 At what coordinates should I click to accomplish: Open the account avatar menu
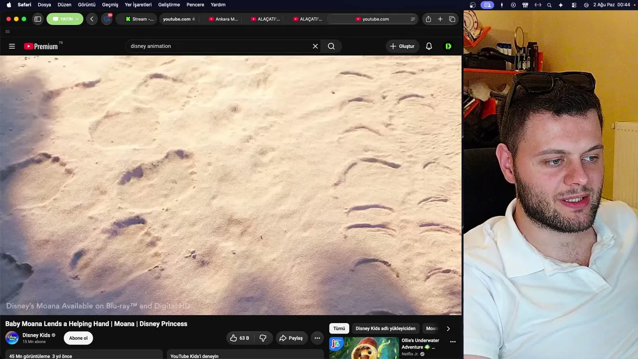point(449,46)
